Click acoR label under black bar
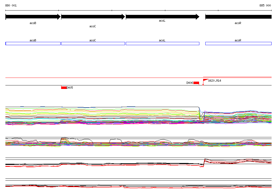The height and width of the screenshot is (193, 277). pyautogui.click(x=238, y=23)
